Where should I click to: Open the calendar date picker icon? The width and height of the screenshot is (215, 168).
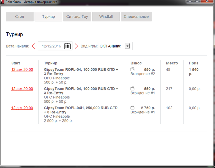tap(67, 46)
